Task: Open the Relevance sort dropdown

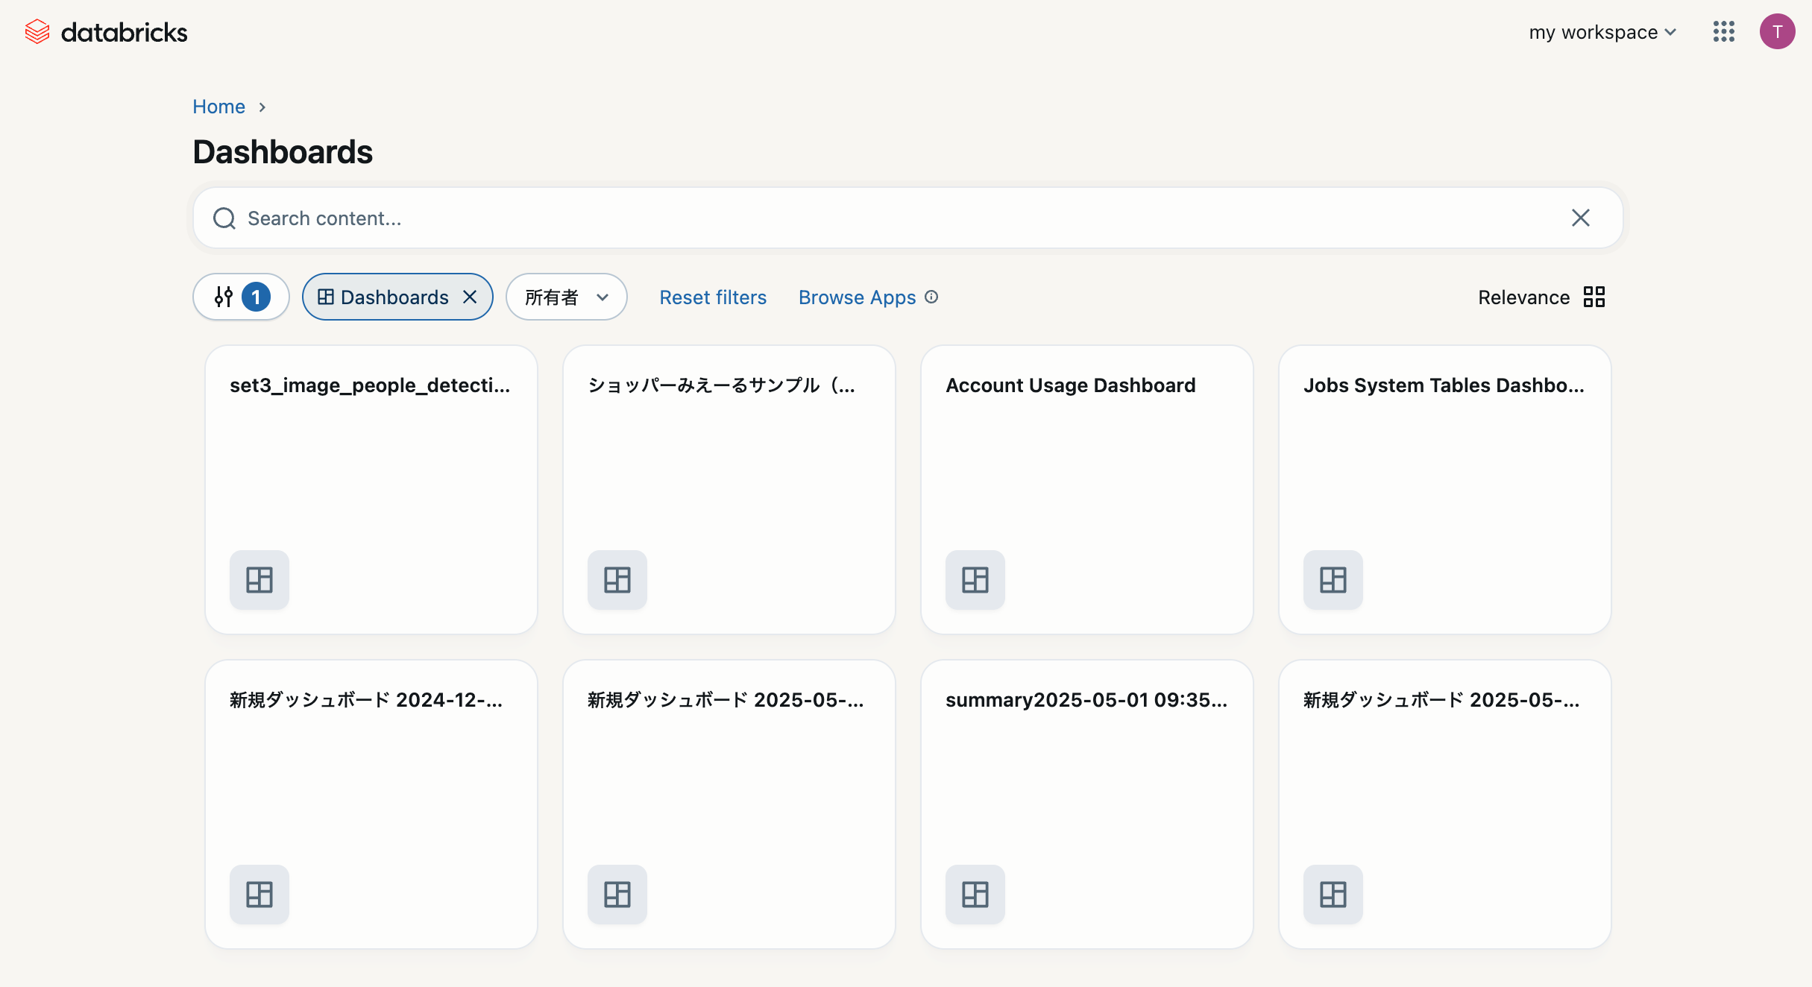Action: coord(1523,297)
